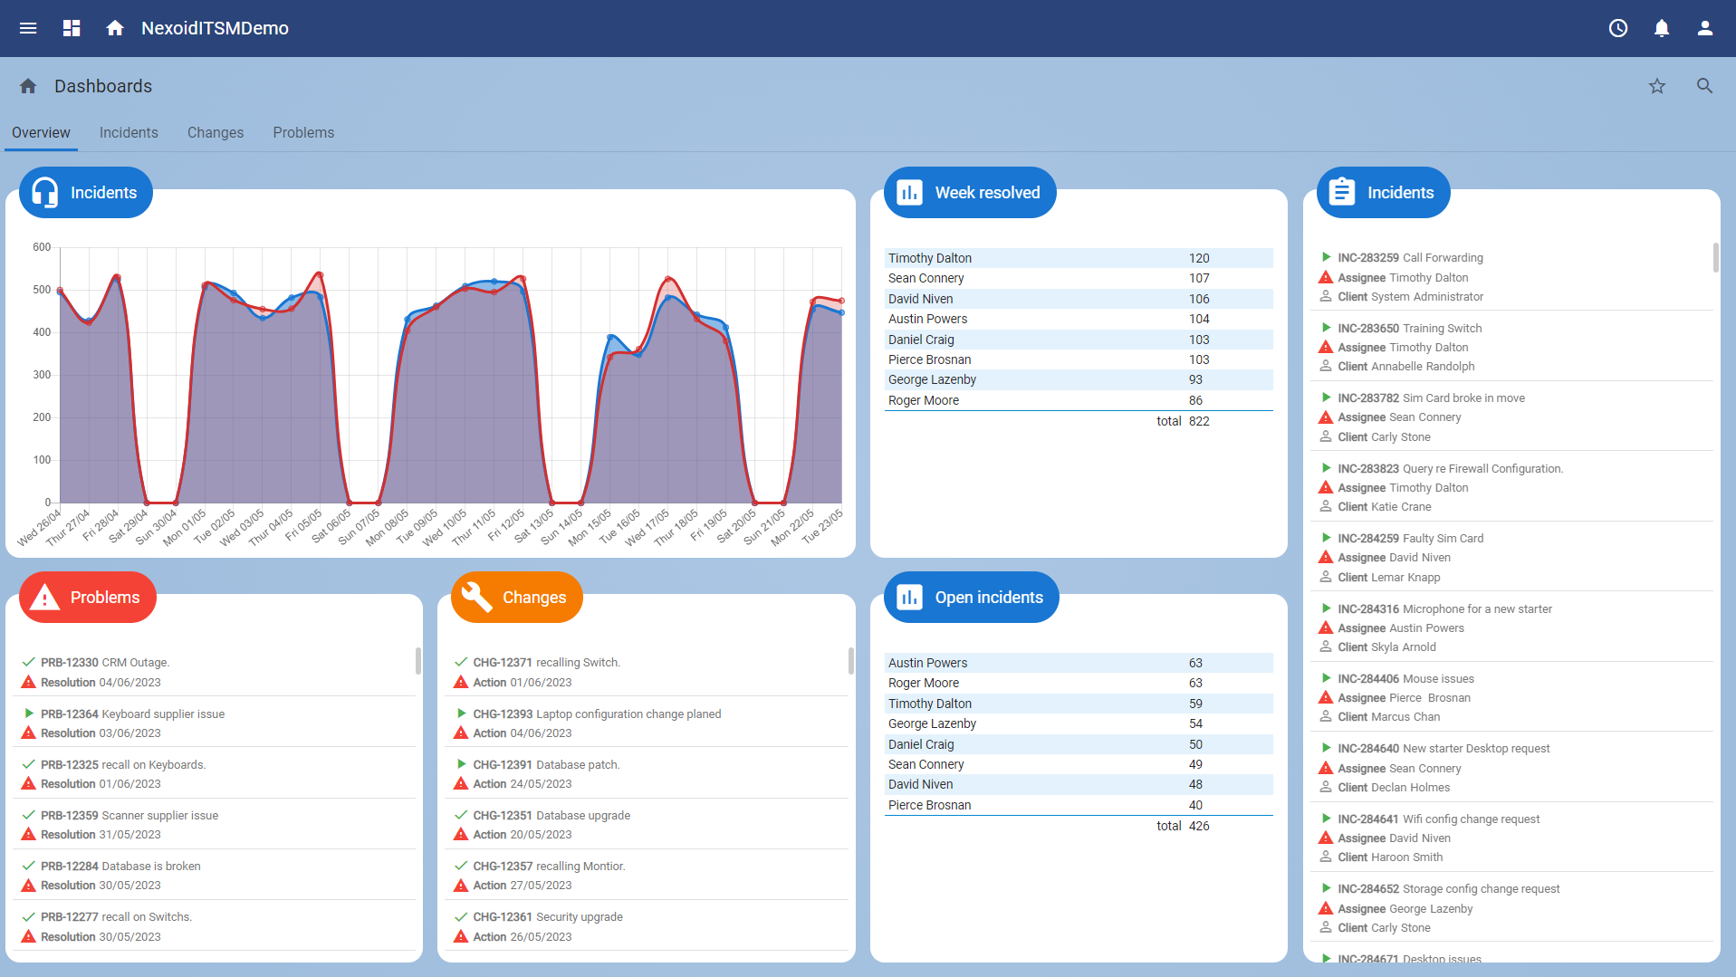This screenshot has height=977, width=1736.
Task: Click the completed checkmark beside CHG-12371
Action: point(460,662)
